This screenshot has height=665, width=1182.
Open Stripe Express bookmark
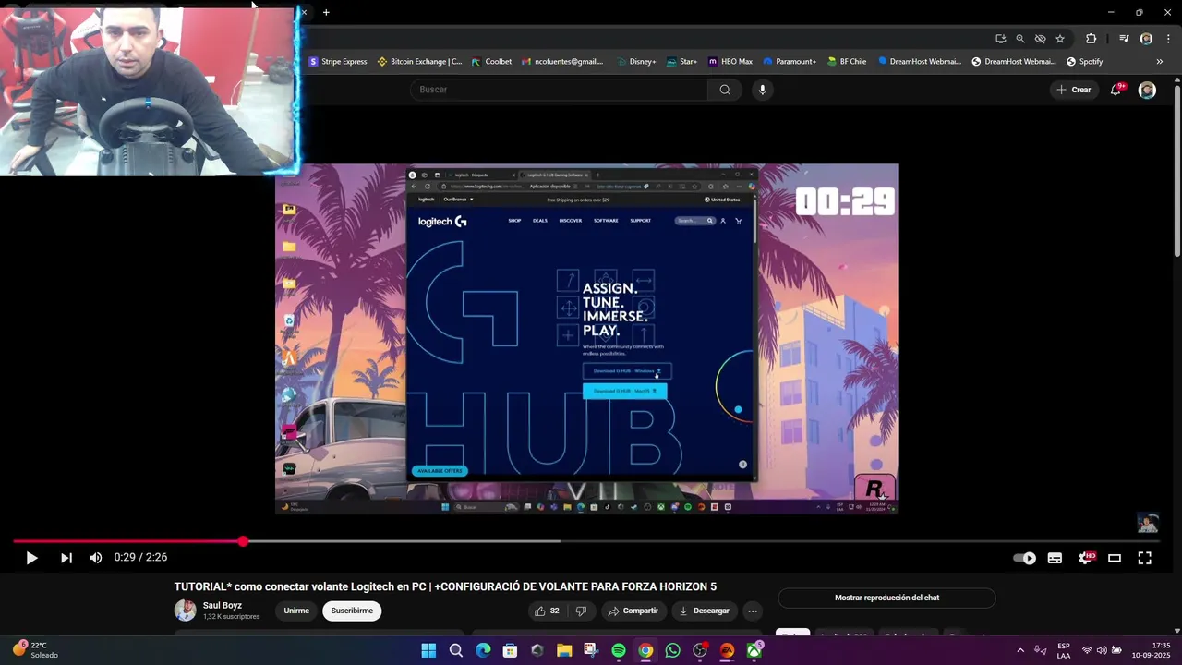[338, 62]
